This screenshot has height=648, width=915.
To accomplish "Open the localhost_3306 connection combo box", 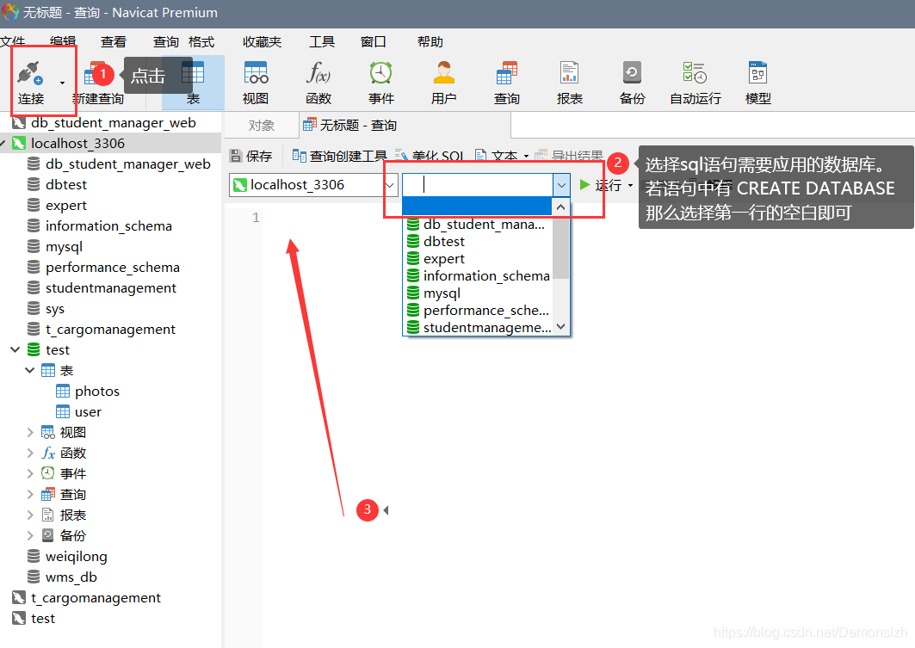I will (x=314, y=185).
